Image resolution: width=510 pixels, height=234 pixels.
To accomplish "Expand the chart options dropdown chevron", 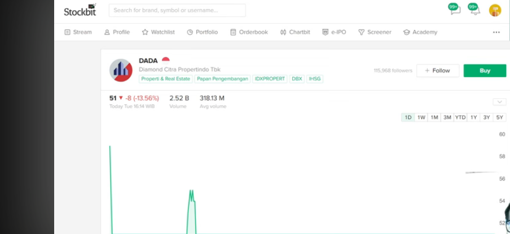I will tap(499, 102).
